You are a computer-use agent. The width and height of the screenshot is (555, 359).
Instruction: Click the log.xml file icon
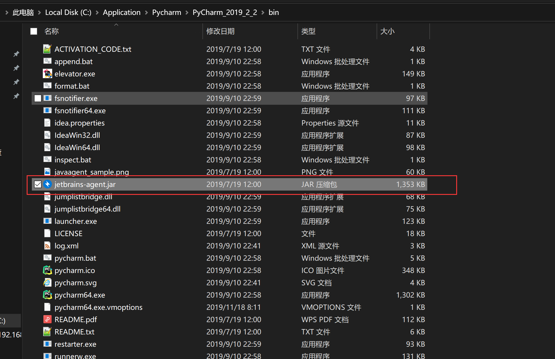pyautogui.click(x=47, y=245)
